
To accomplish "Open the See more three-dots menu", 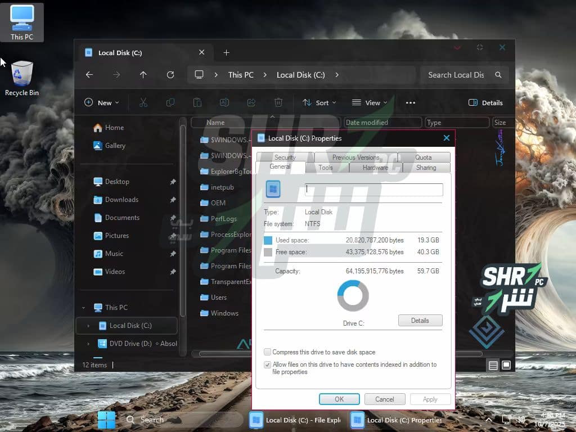I will 410,102.
